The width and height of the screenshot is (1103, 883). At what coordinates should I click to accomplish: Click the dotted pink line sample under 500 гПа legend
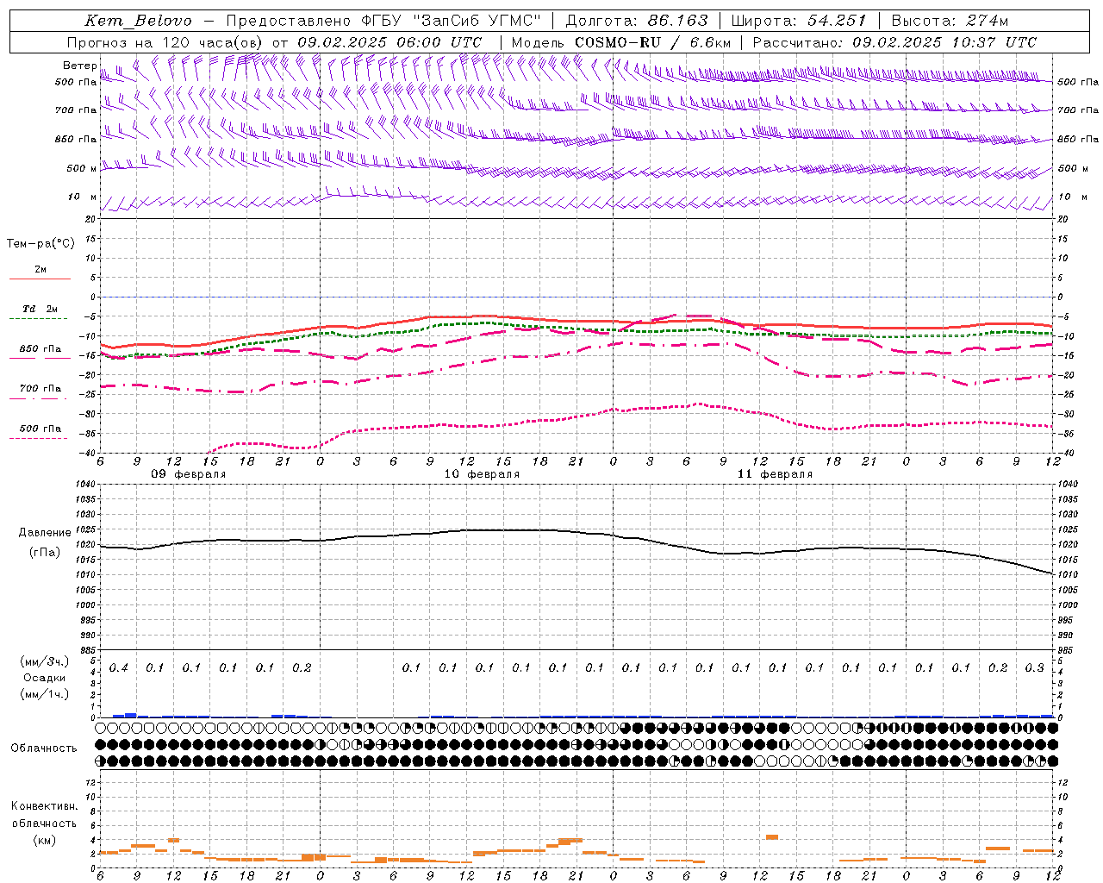tap(39, 439)
